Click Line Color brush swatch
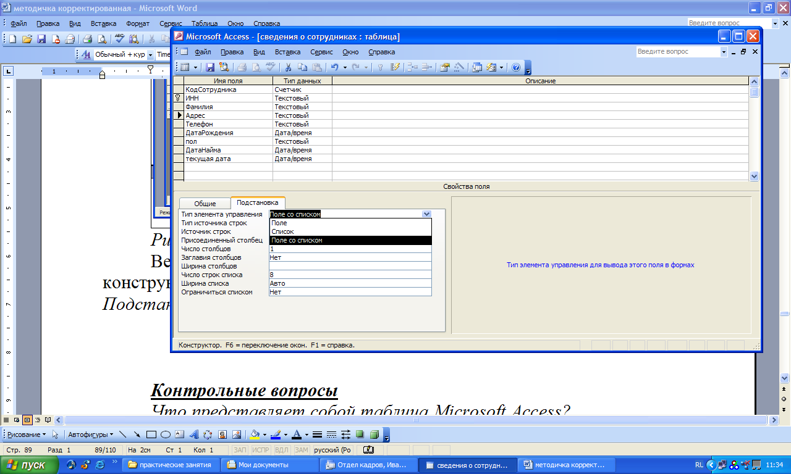 tap(276, 434)
